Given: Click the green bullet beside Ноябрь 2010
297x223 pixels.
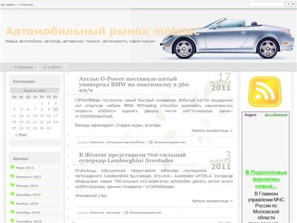Looking at the screenshot, I should [12, 203].
